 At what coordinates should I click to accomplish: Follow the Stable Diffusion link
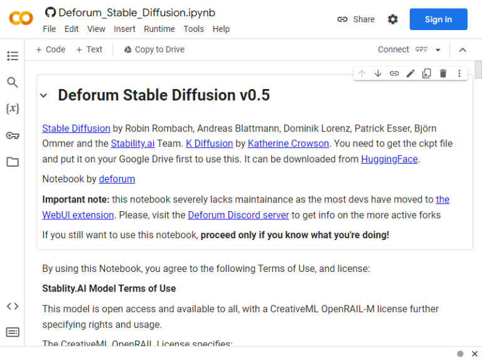tap(76, 128)
